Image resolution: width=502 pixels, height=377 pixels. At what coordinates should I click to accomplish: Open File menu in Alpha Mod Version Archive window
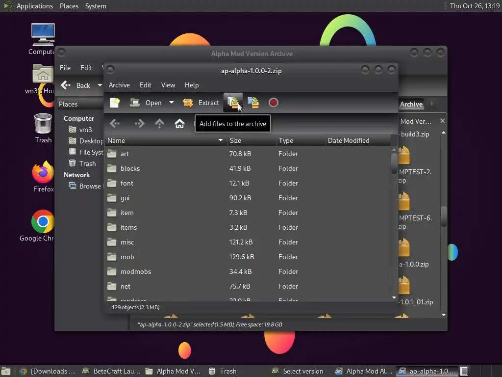(x=65, y=68)
